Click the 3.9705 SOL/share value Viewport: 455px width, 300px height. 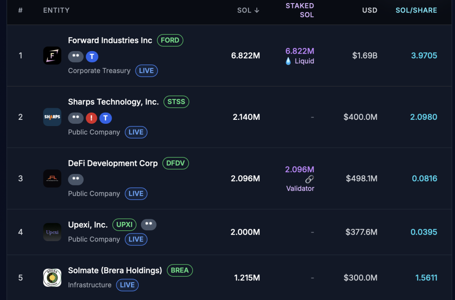[424, 55]
